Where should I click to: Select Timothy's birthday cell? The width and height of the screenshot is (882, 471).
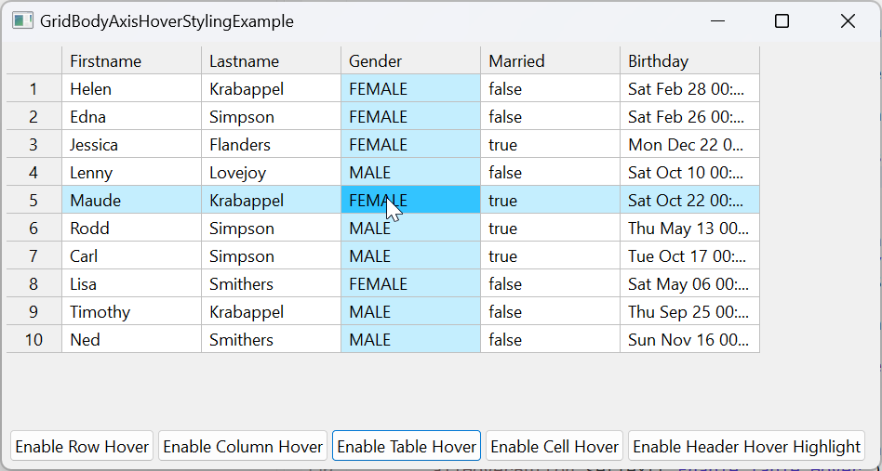click(x=689, y=312)
